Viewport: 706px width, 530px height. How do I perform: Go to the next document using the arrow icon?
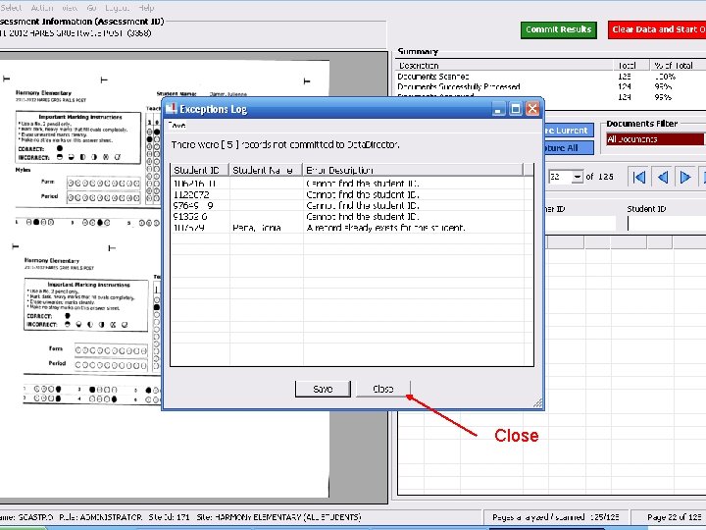(685, 177)
